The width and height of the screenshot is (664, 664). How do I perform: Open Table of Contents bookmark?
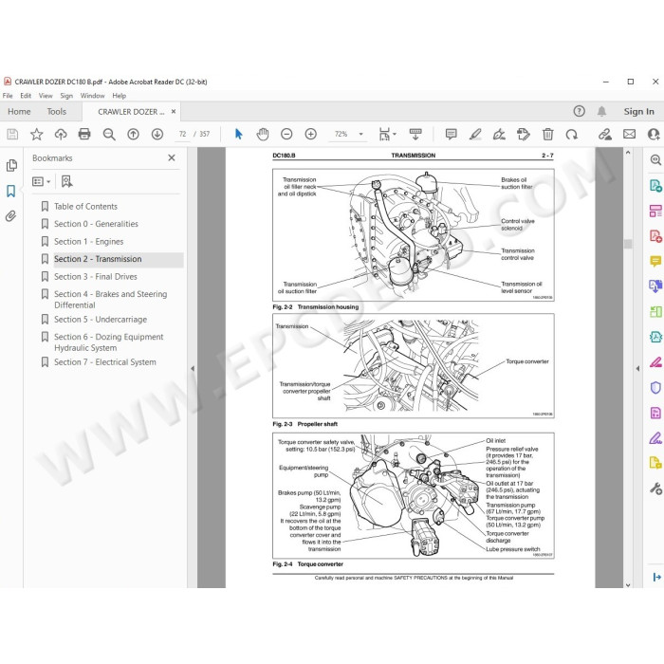[85, 207]
